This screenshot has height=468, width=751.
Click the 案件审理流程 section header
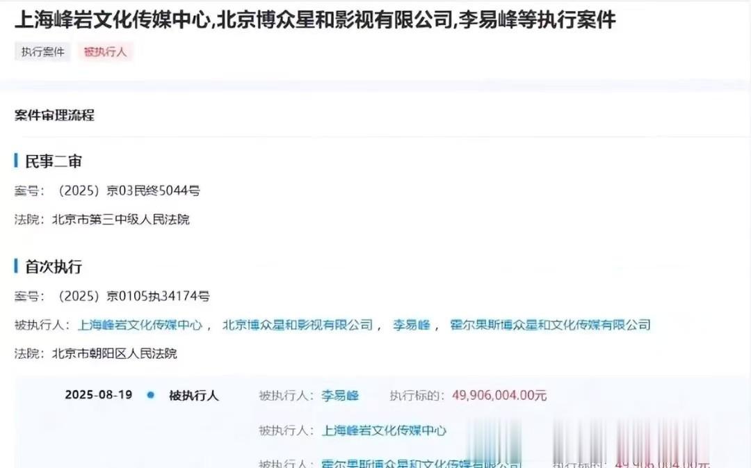(x=55, y=116)
